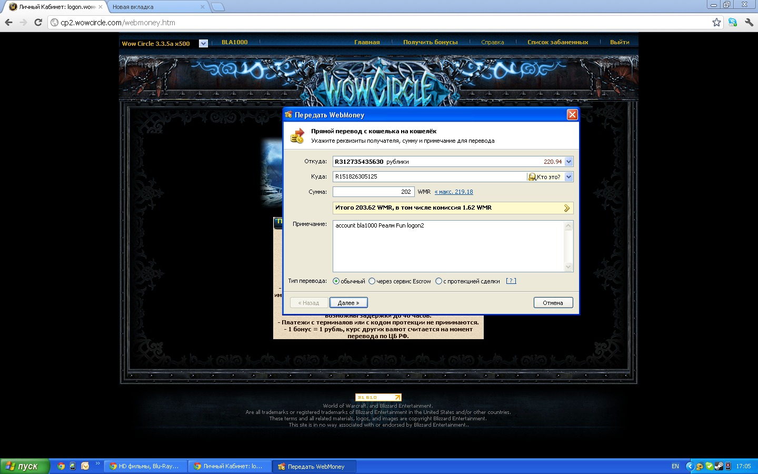Screen dimensions: 758x474
Task: Click the Сумма amount field
Action: [374, 192]
